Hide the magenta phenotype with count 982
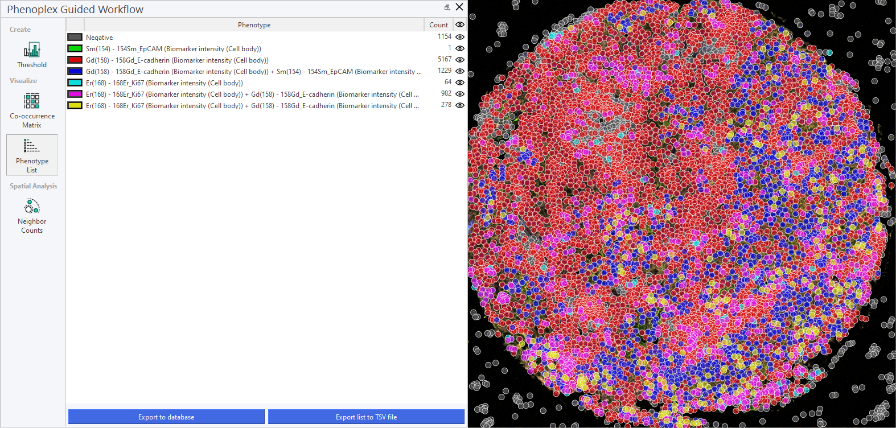 [x=460, y=94]
